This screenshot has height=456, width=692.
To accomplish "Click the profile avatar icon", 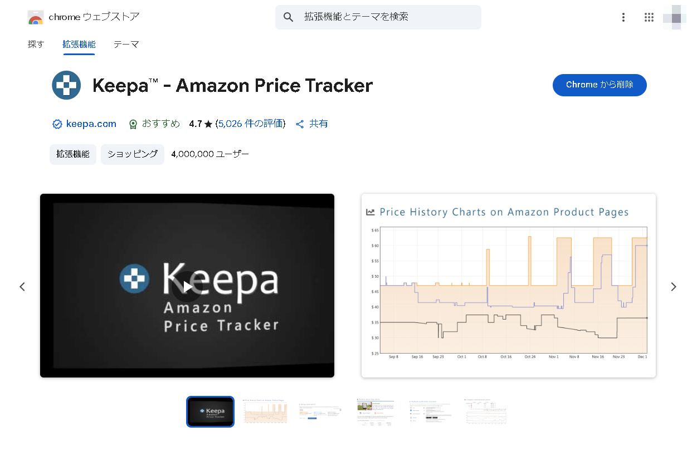I will pos(673,17).
